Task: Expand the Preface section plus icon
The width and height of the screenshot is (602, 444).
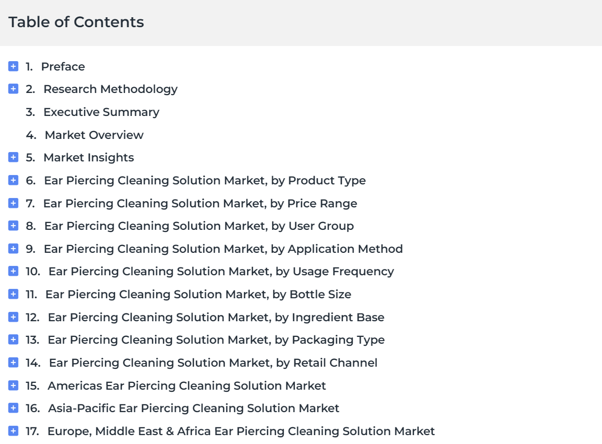Action: [x=13, y=66]
